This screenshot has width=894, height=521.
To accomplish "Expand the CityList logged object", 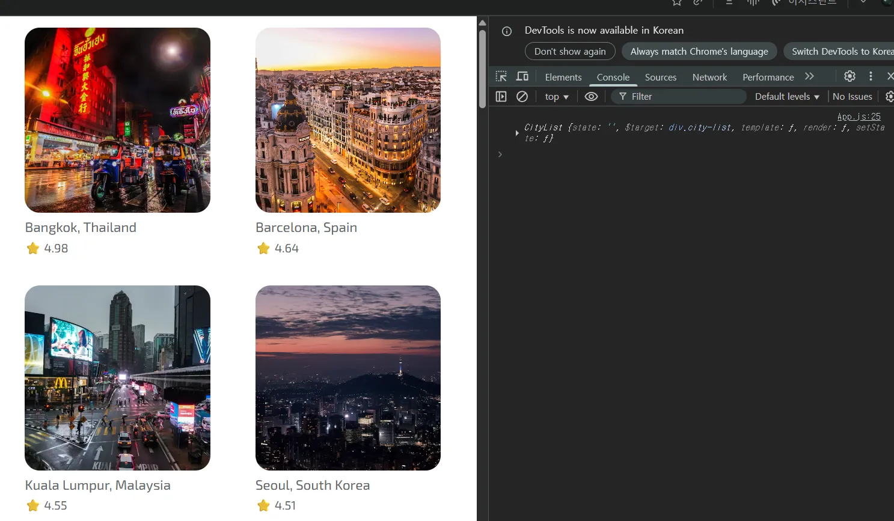I will coord(517,133).
